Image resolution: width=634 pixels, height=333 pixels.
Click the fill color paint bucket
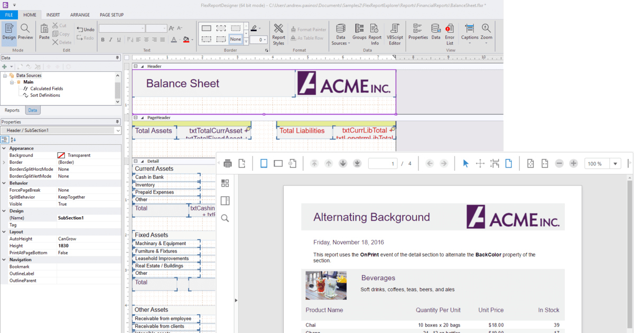185,40
